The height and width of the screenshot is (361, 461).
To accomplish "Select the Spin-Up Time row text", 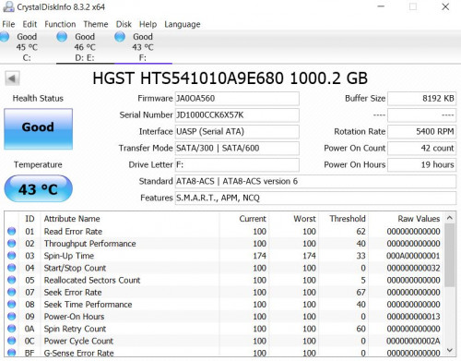I will point(69,256).
